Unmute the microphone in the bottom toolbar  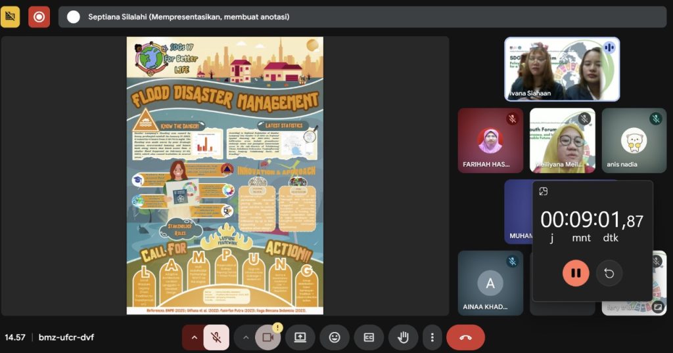(215, 337)
